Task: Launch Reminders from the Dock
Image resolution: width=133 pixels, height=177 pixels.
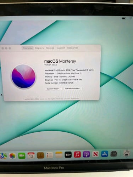Action: tap(50, 155)
